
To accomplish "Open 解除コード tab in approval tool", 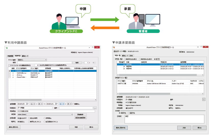I will tap(125, 56).
